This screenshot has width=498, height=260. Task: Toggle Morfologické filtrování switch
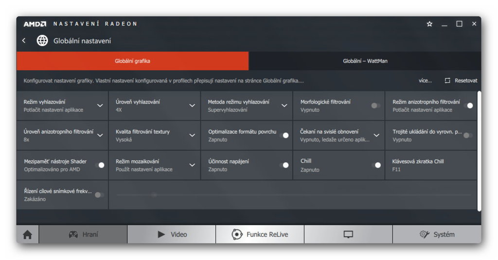pos(375,105)
